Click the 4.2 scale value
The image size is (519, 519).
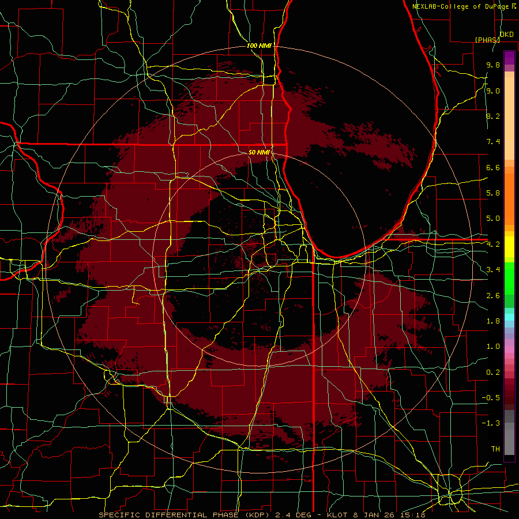(x=493, y=245)
